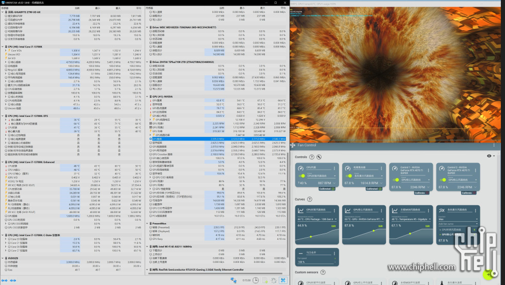Image resolution: width=505 pixels, height=285 pixels.
Task: Open the Max function curve card's menu
Action: click(x=475, y=210)
